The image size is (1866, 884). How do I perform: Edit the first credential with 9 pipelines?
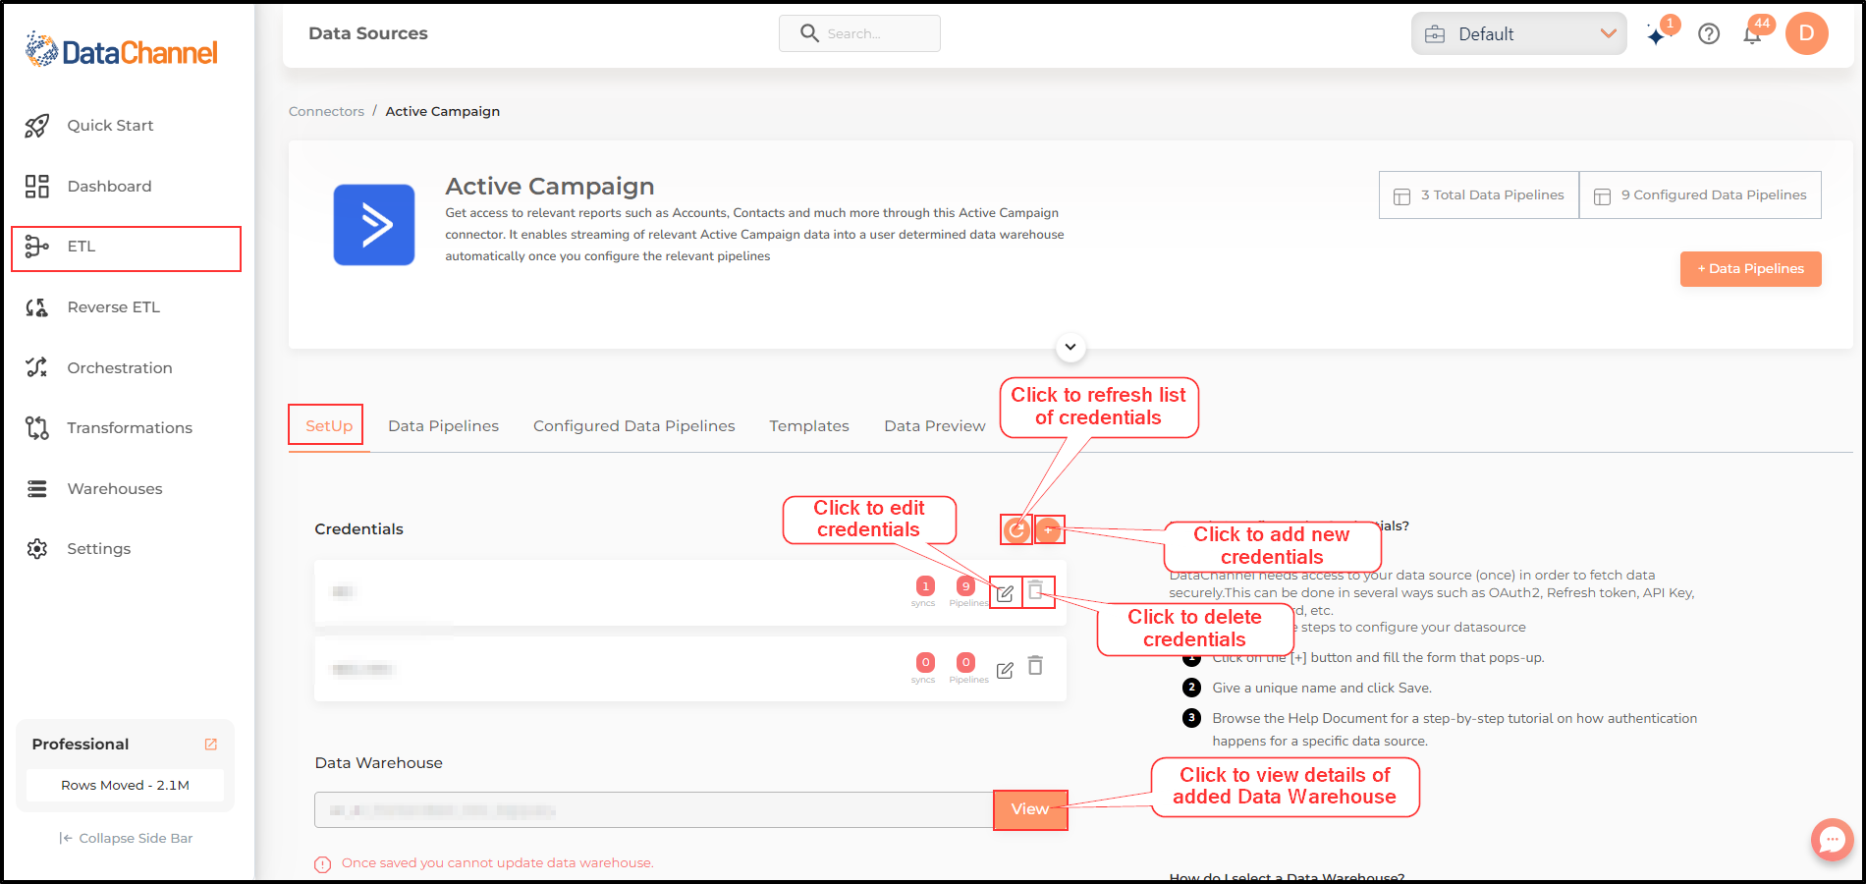(x=1006, y=593)
